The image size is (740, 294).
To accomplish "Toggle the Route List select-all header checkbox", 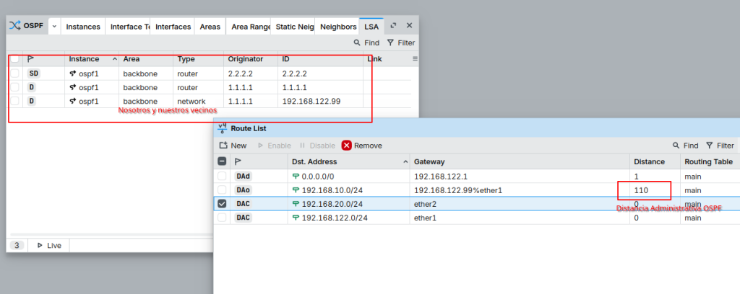I will click(x=223, y=161).
